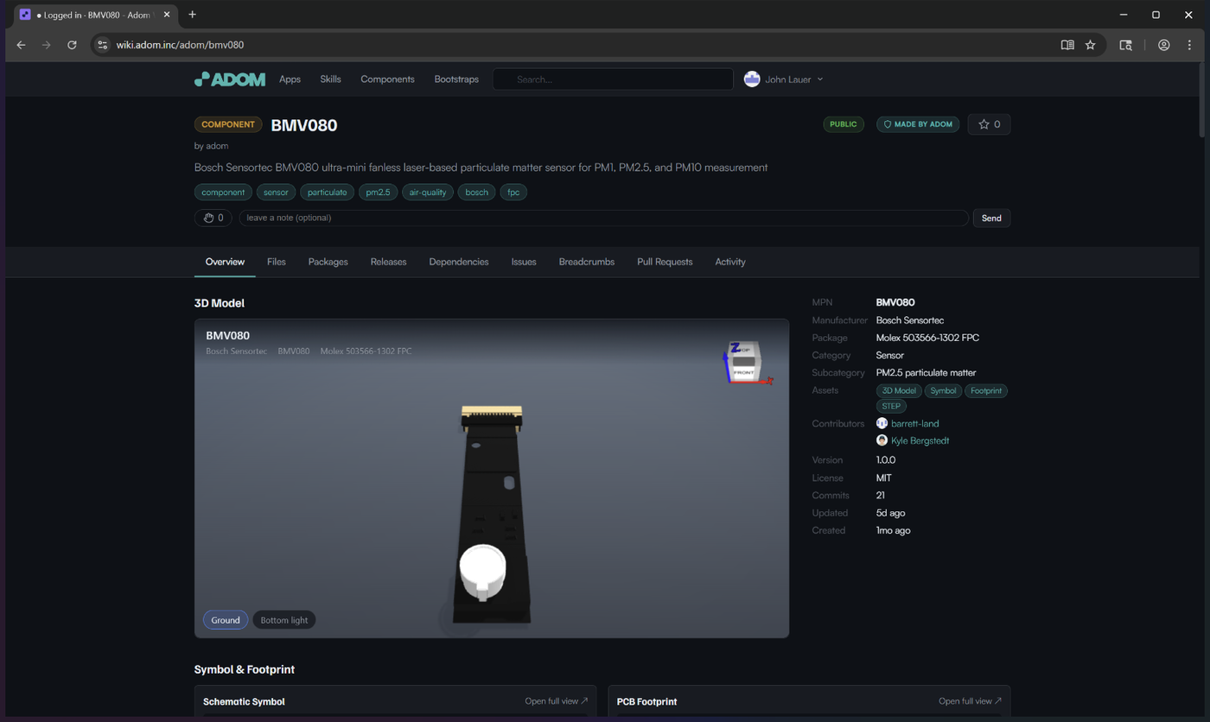Image resolution: width=1210 pixels, height=722 pixels.
Task: Reload the page with refresh icon
Action: pyautogui.click(x=72, y=45)
